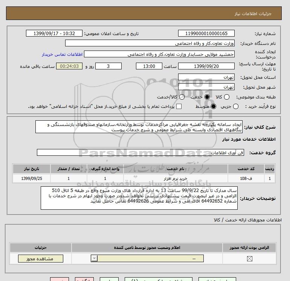The width and height of the screenshot is (290, 281).
Task: Open the supplier license status dropdown
Action: (147, 258)
